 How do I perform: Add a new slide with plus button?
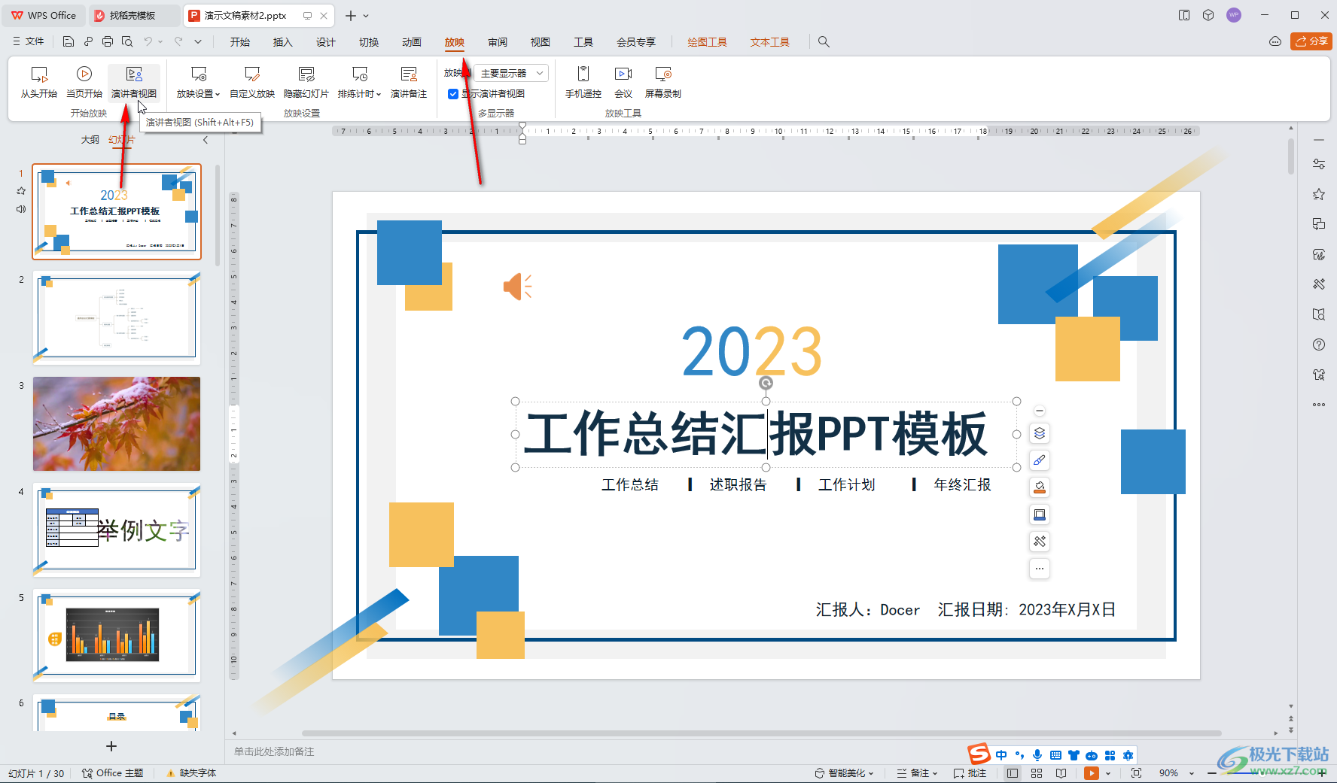pos(111,746)
